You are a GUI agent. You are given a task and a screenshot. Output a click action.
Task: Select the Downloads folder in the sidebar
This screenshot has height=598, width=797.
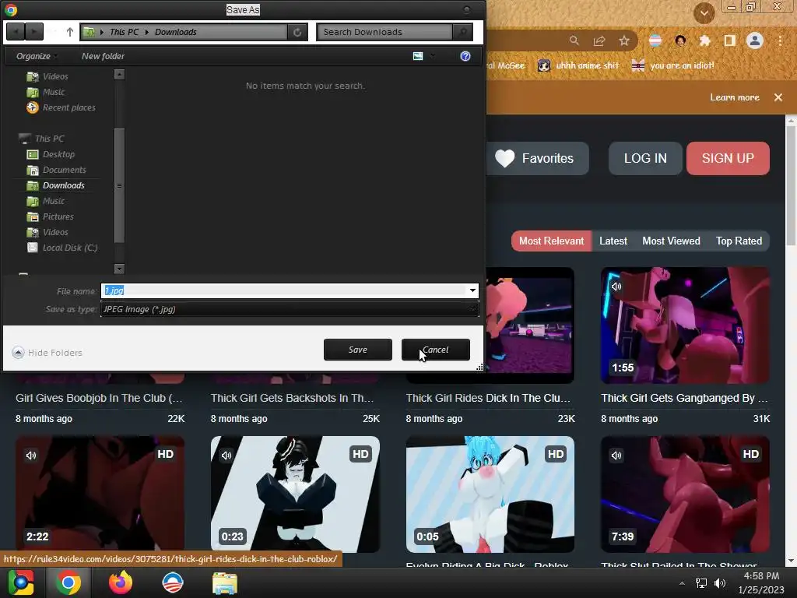[56, 185]
